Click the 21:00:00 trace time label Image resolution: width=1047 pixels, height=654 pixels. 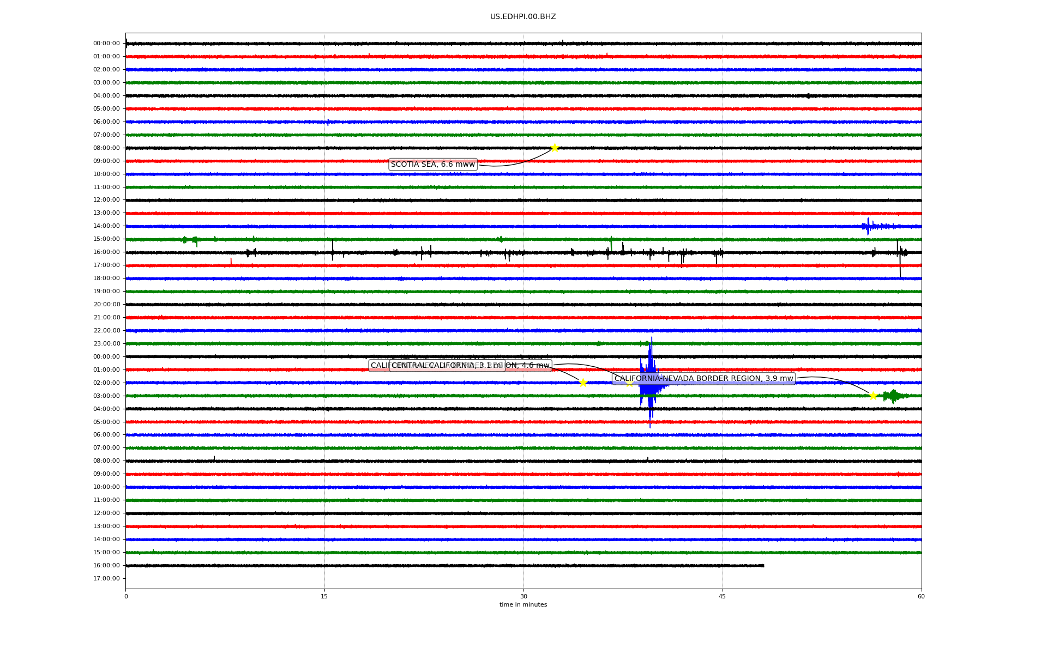point(106,317)
